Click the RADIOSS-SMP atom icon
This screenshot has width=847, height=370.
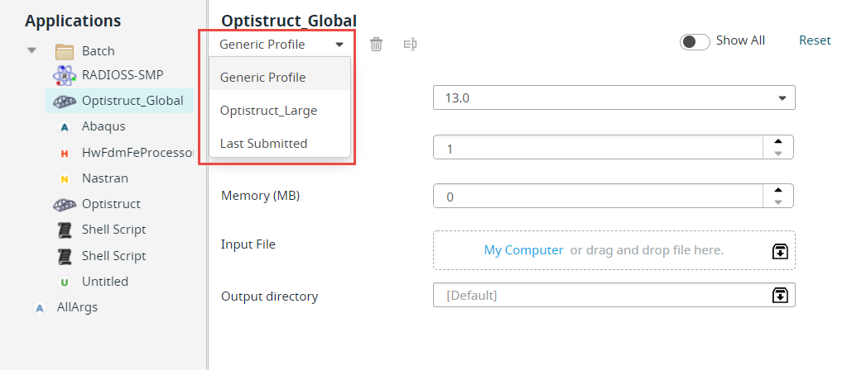coord(65,75)
